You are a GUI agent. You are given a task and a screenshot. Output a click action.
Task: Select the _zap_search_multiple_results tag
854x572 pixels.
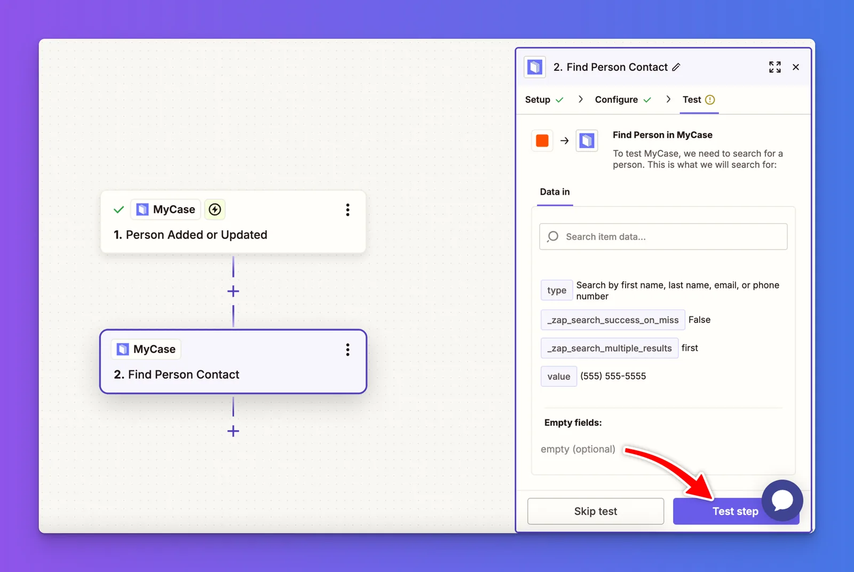pos(610,348)
